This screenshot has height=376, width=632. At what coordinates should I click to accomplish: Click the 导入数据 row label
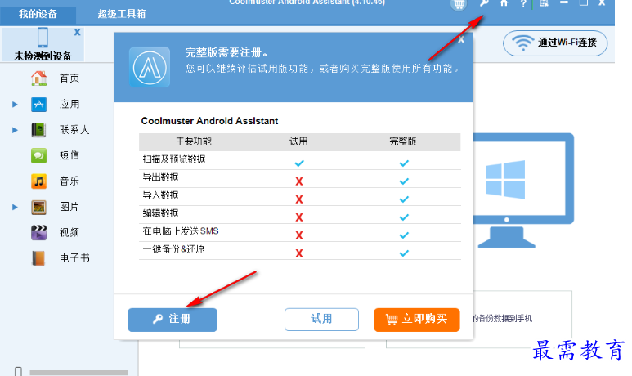click(160, 195)
